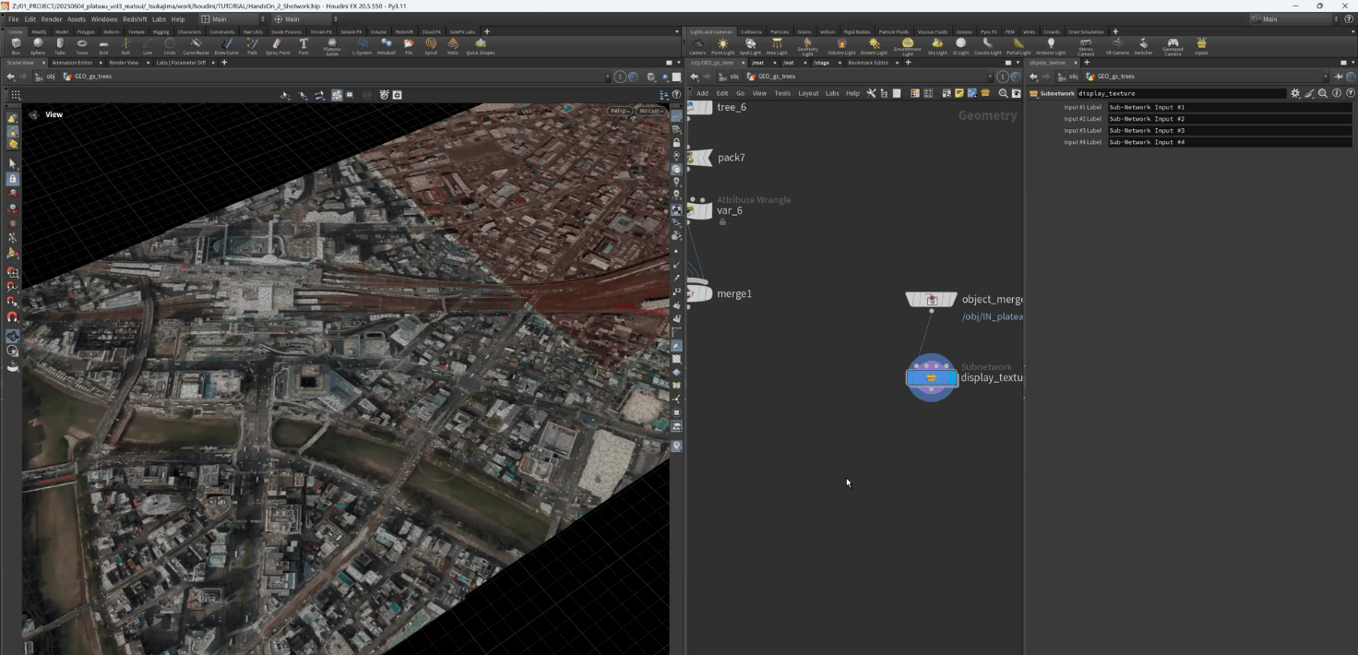Image resolution: width=1358 pixels, height=655 pixels.
Task: Click the obj path button in scene view
Action: coord(46,77)
